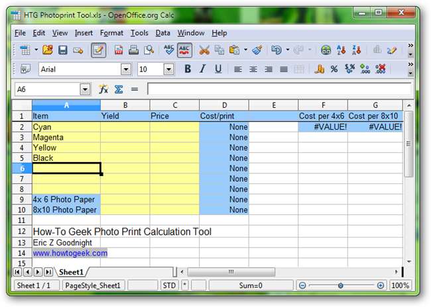Click the Copy icon
431x307 pixels.
[219, 50]
